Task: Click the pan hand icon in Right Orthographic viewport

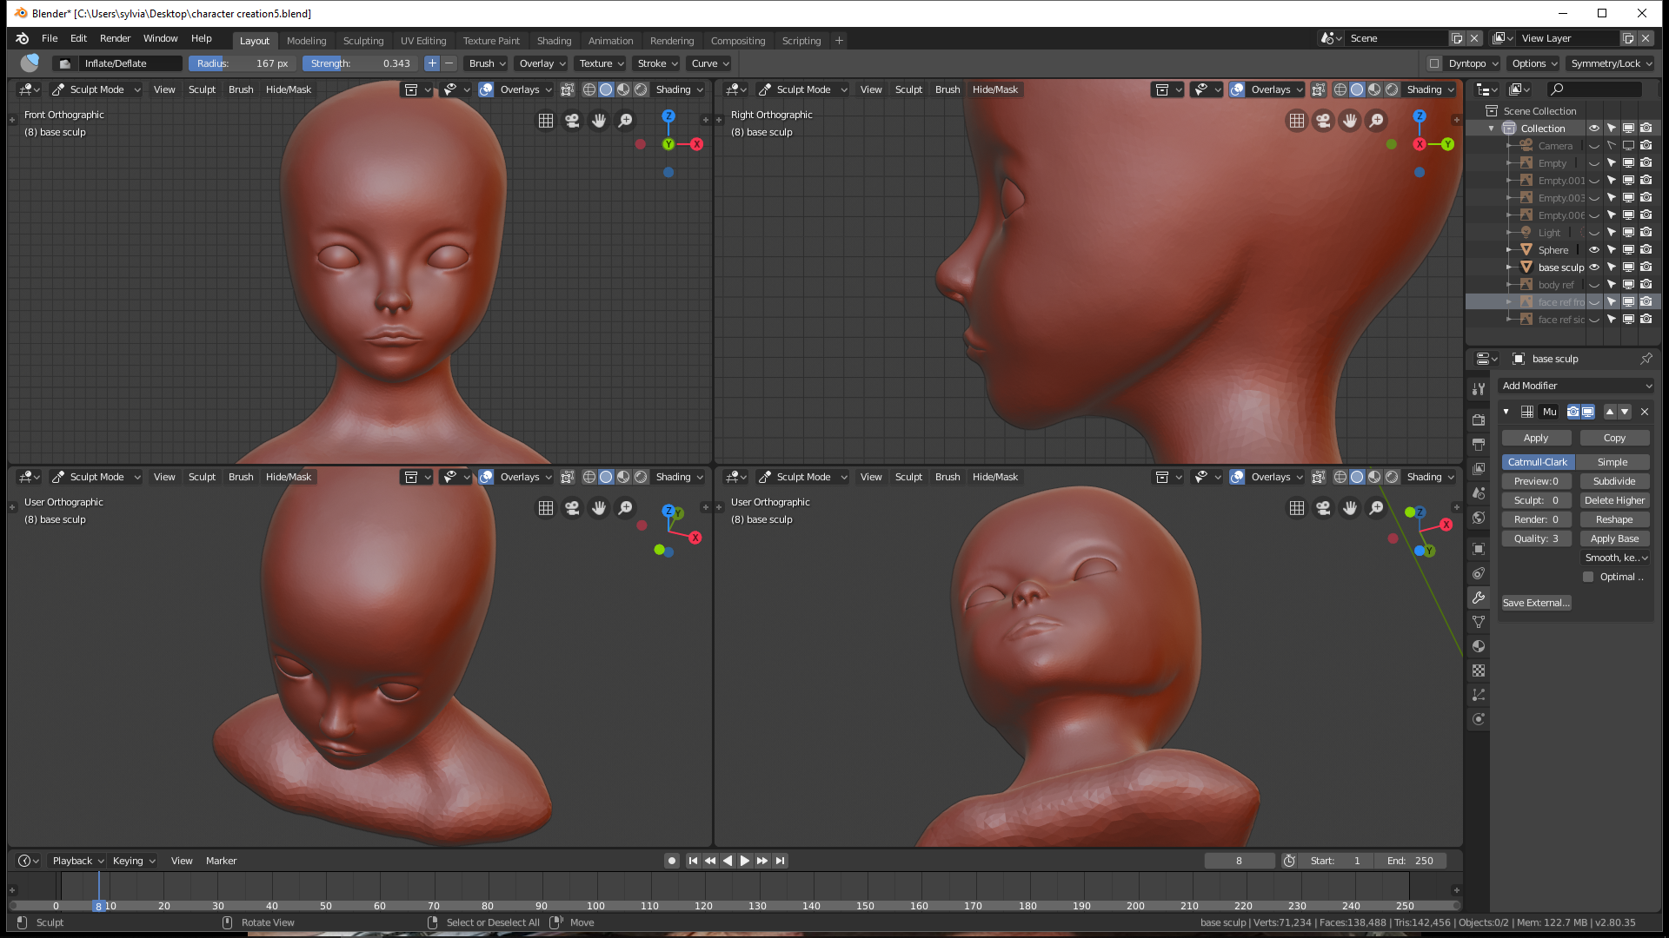Action: coord(1349,121)
